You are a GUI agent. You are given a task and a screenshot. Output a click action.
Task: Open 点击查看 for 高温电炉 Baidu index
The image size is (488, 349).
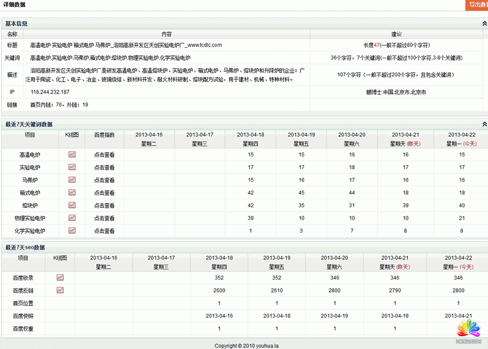104,154
